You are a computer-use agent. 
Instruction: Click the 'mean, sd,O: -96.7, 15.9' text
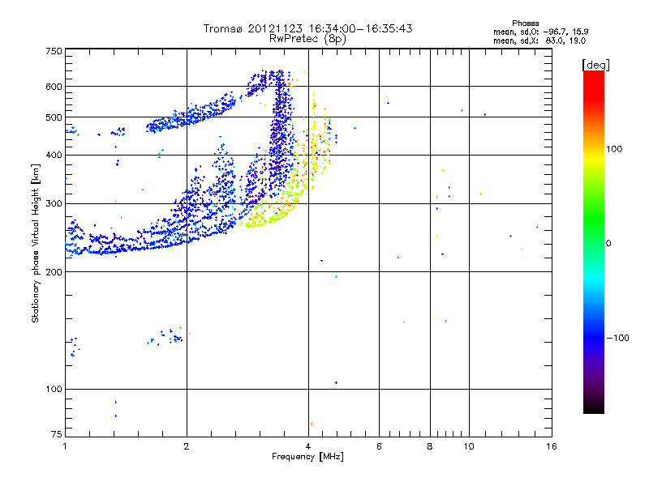(540, 32)
